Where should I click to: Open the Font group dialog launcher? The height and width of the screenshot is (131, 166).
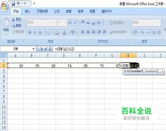click(77, 41)
